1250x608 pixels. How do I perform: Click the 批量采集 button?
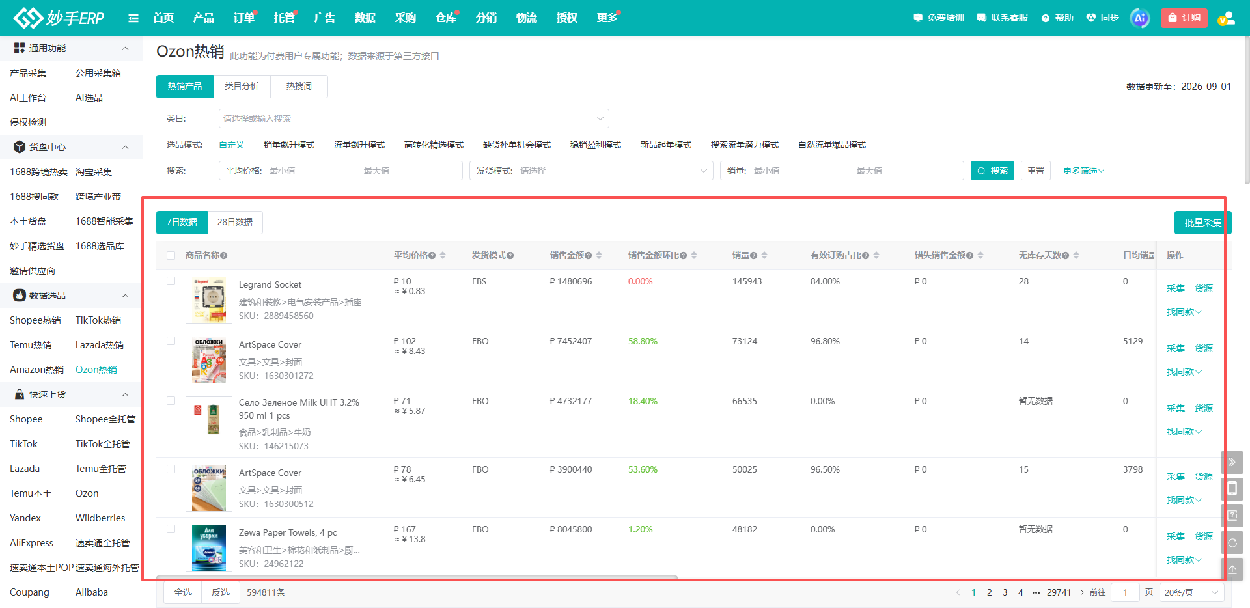click(1202, 223)
